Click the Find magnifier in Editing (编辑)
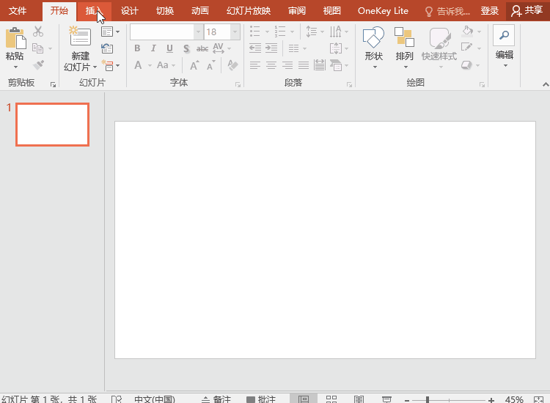This screenshot has width=550, height=403. point(504,35)
